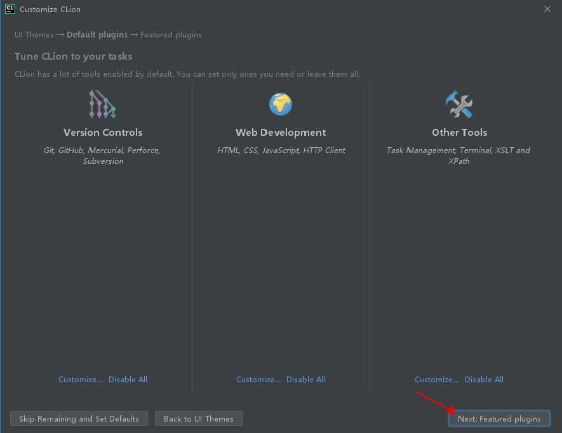Proceed to Next: Featured plugins
Viewport: 562px width, 433px height.
coord(499,418)
